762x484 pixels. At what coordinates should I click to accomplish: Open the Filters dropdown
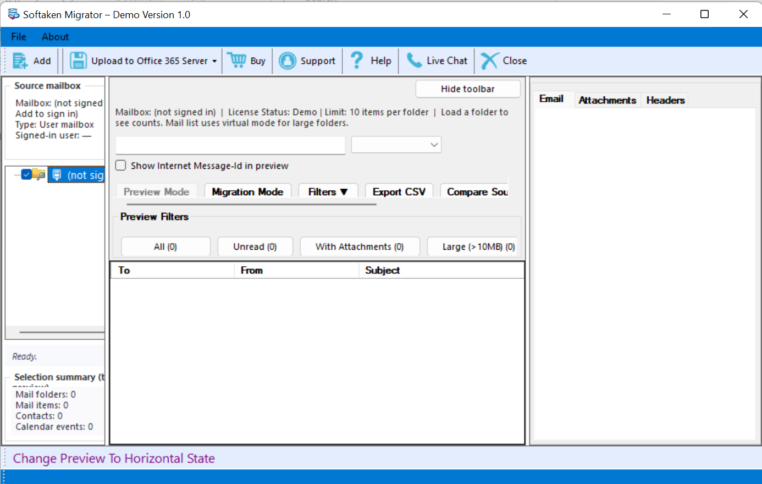tap(328, 191)
